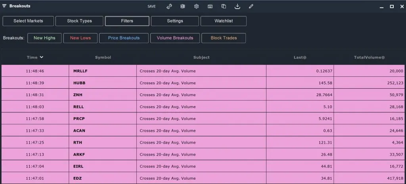Toggle the Volume Breakouts filter
The height and width of the screenshot is (184, 406).
tap(175, 38)
